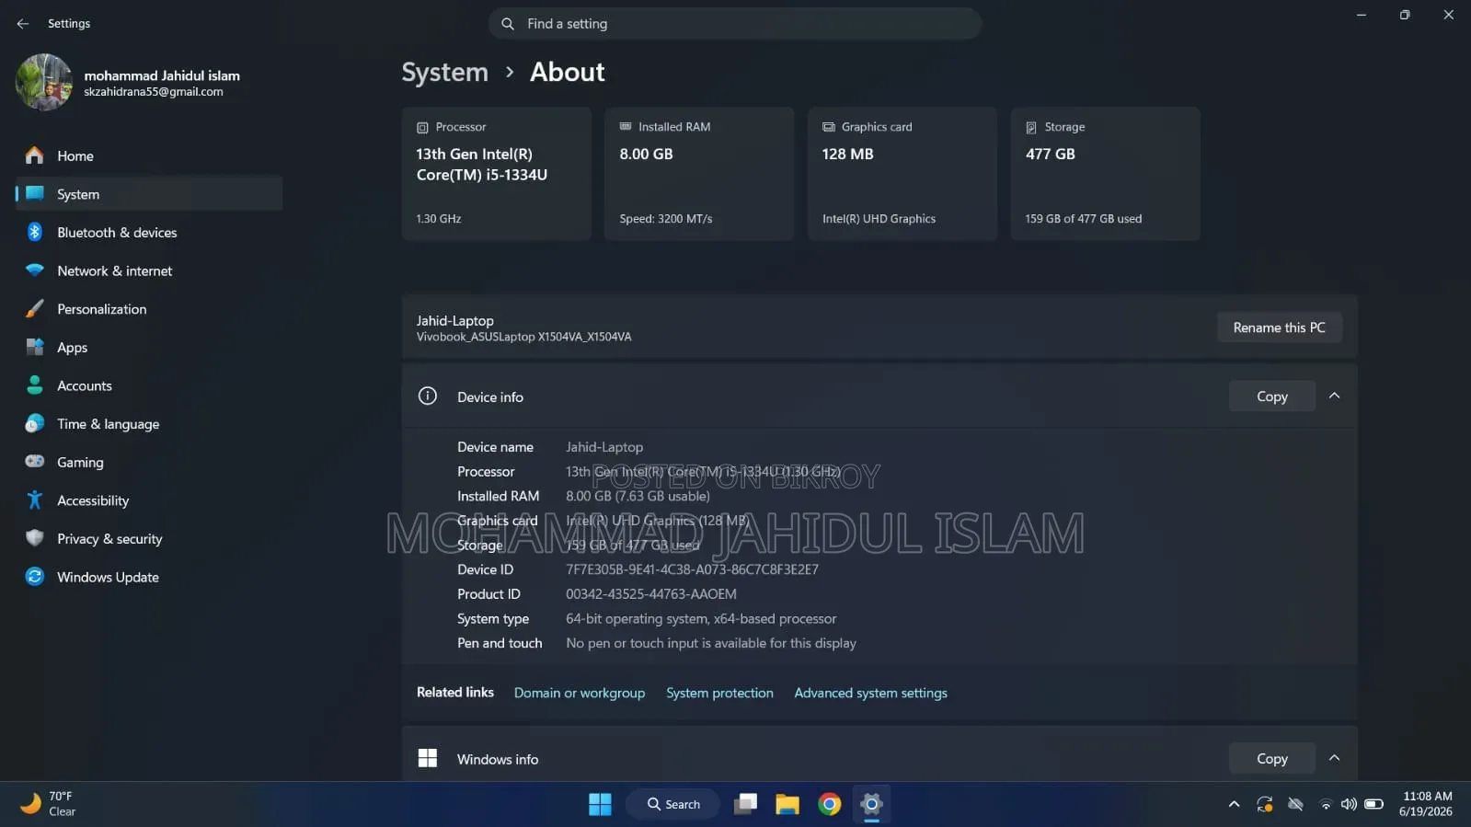Viewport: 1471px width, 827px height.
Task: Click the user profile picture
Action: click(43, 82)
